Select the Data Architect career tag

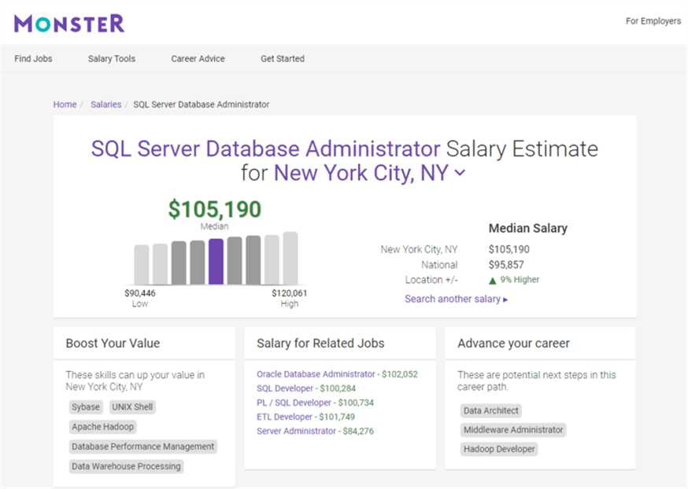coord(491,410)
